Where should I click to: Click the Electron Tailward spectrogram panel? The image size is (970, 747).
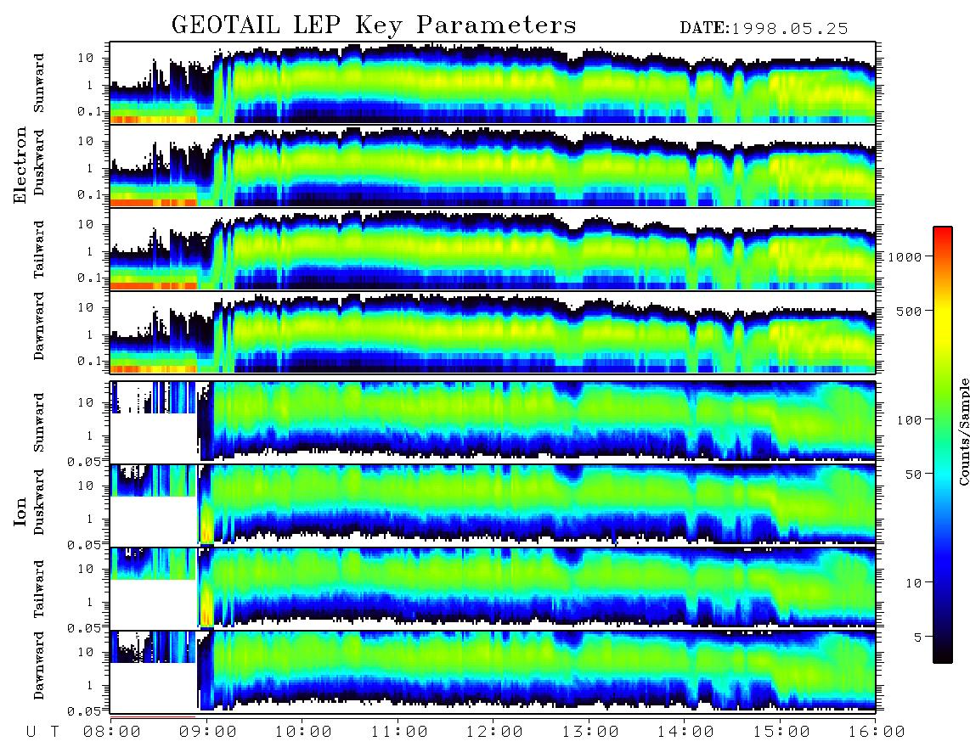pyautogui.click(x=493, y=249)
